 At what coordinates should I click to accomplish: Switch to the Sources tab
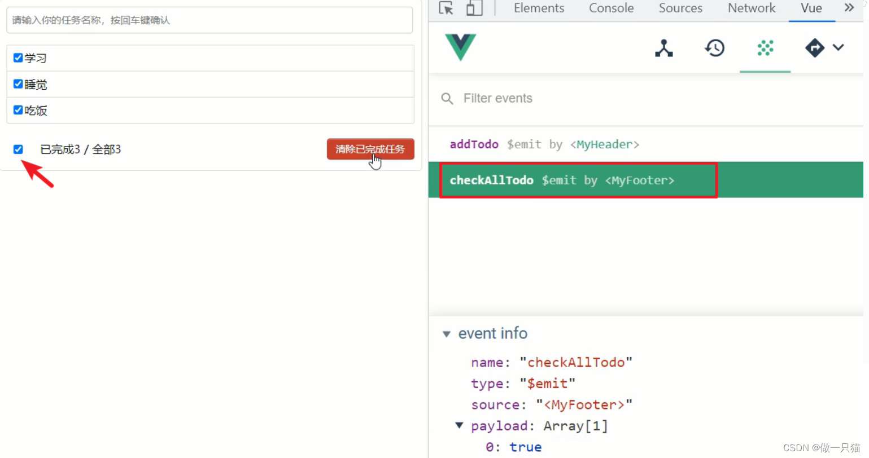(x=680, y=8)
